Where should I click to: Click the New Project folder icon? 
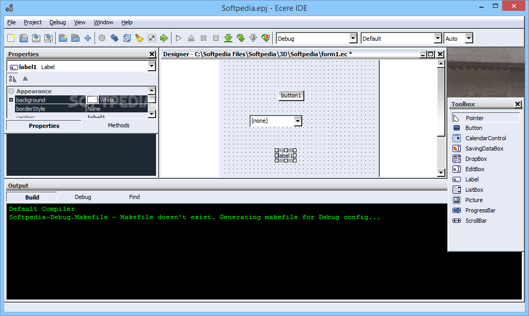point(63,38)
